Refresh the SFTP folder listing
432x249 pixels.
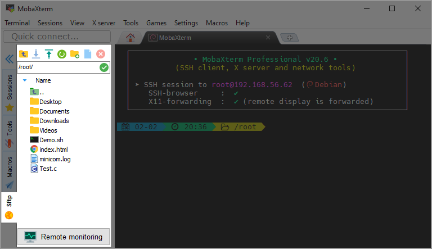[62, 54]
